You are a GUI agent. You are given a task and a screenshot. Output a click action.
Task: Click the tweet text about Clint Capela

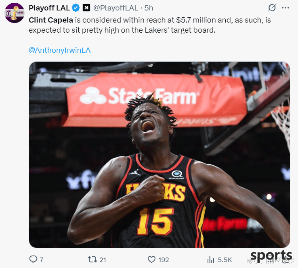click(x=150, y=25)
